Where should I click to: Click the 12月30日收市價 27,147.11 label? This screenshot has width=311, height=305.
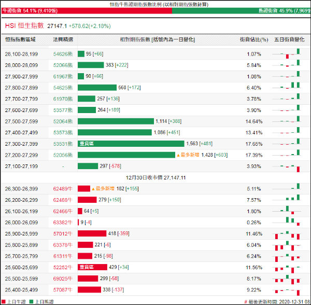coord(155,177)
